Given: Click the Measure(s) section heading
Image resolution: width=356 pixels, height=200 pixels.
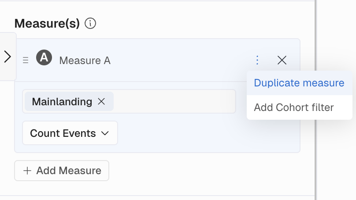Looking at the screenshot, I should click(x=47, y=23).
